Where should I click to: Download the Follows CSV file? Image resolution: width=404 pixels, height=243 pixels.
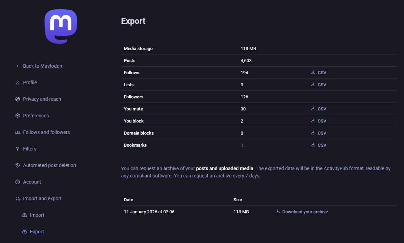click(319, 73)
